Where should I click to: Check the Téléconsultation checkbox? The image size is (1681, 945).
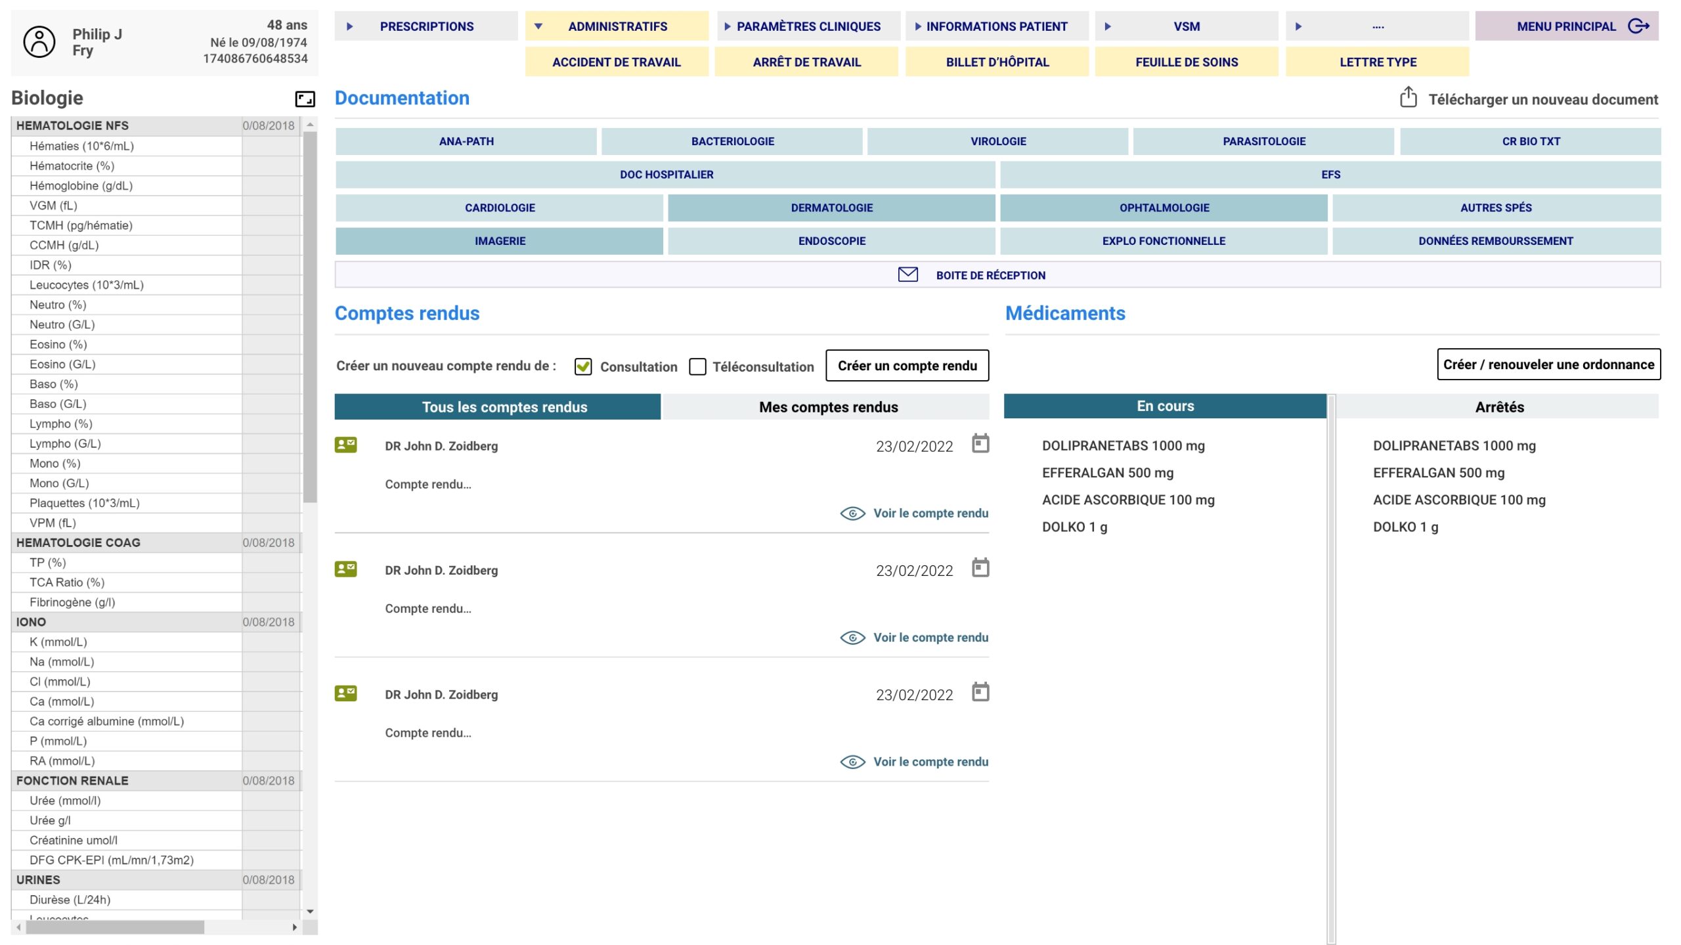point(697,366)
